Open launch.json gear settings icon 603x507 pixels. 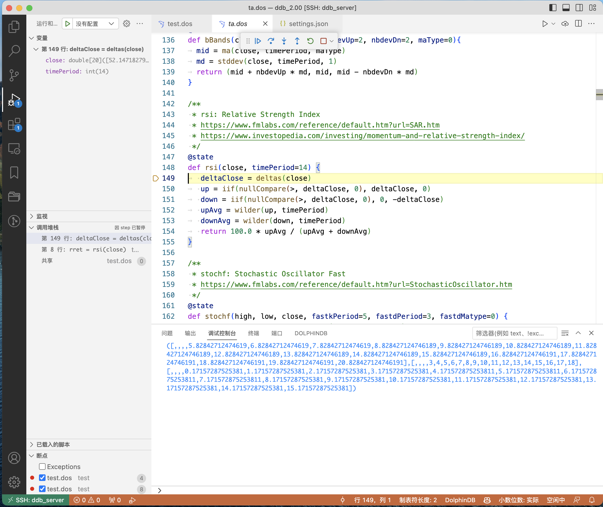(x=127, y=24)
